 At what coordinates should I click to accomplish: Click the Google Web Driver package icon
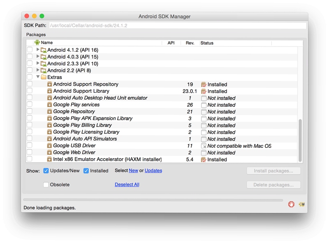coord(49,152)
